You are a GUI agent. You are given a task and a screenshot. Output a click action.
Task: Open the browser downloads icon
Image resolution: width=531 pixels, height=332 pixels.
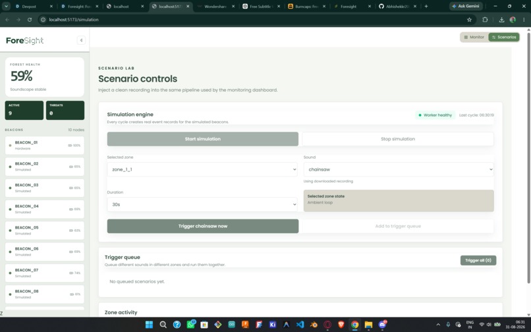pyautogui.click(x=501, y=20)
